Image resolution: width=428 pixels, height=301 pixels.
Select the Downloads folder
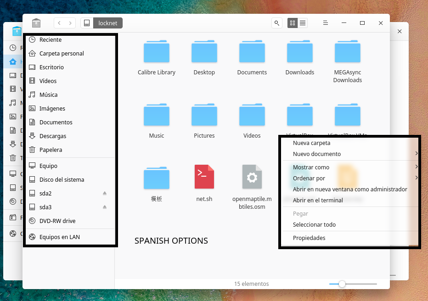click(300, 58)
